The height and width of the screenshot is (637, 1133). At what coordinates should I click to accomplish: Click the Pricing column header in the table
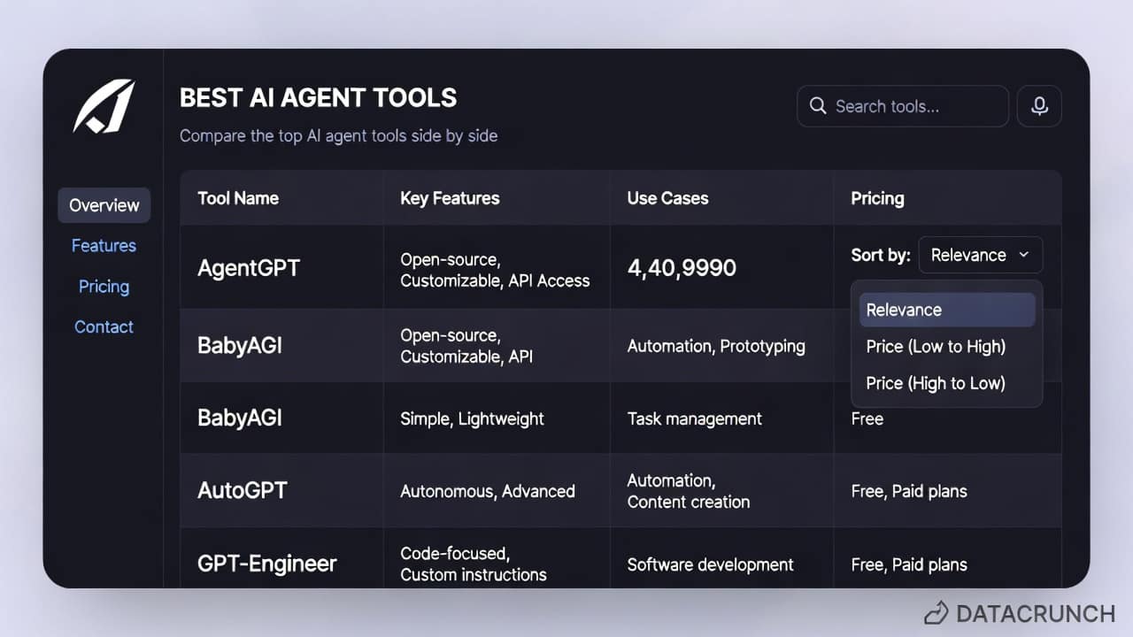pos(877,198)
